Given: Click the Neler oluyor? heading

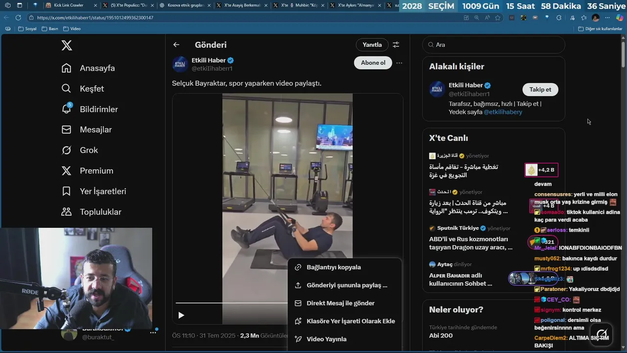Looking at the screenshot, I should [456, 310].
